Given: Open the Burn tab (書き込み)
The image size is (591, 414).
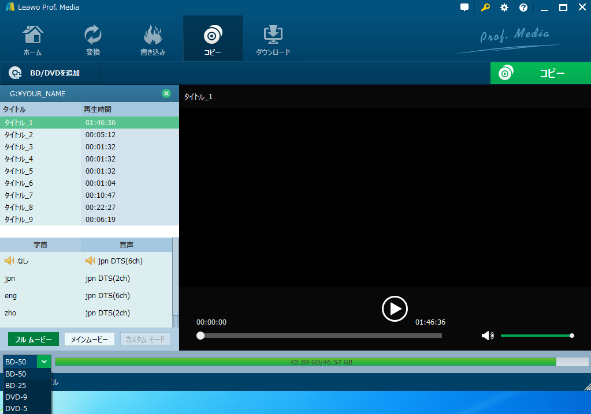Looking at the screenshot, I should (153, 39).
